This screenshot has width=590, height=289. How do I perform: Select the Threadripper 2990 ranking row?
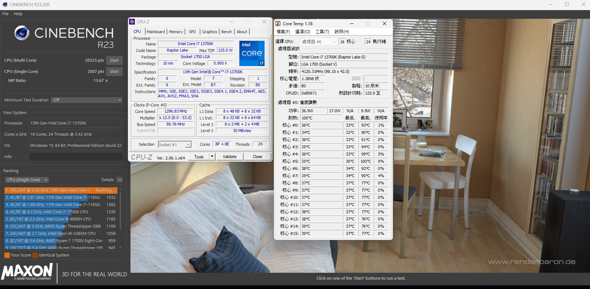61,226
